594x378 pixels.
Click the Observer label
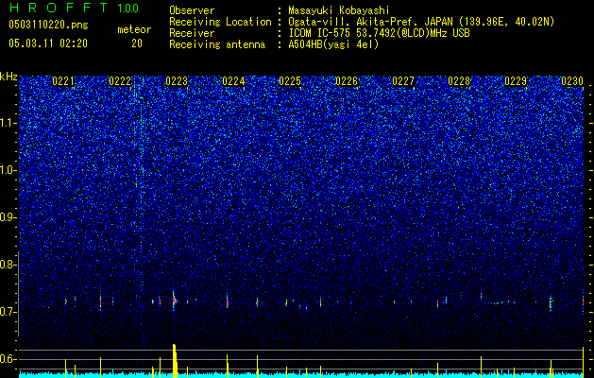tap(192, 10)
